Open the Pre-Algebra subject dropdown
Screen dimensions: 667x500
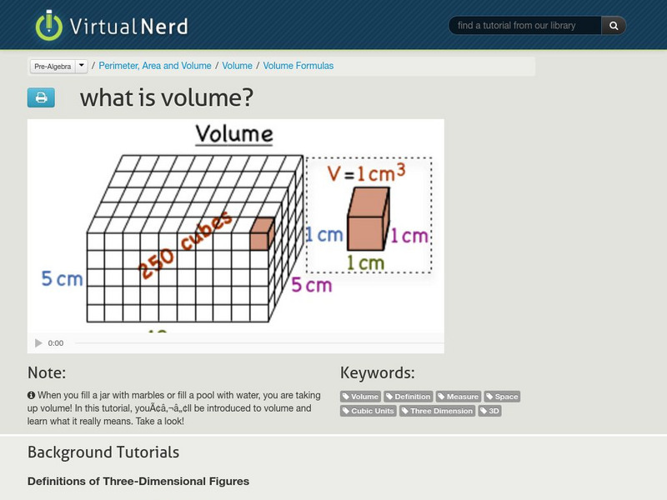[x=53, y=65]
